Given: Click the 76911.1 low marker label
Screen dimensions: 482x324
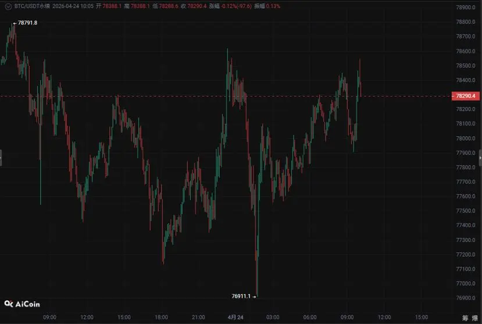Looking at the screenshot, I should pyautogui.click(x=241, y=296).
